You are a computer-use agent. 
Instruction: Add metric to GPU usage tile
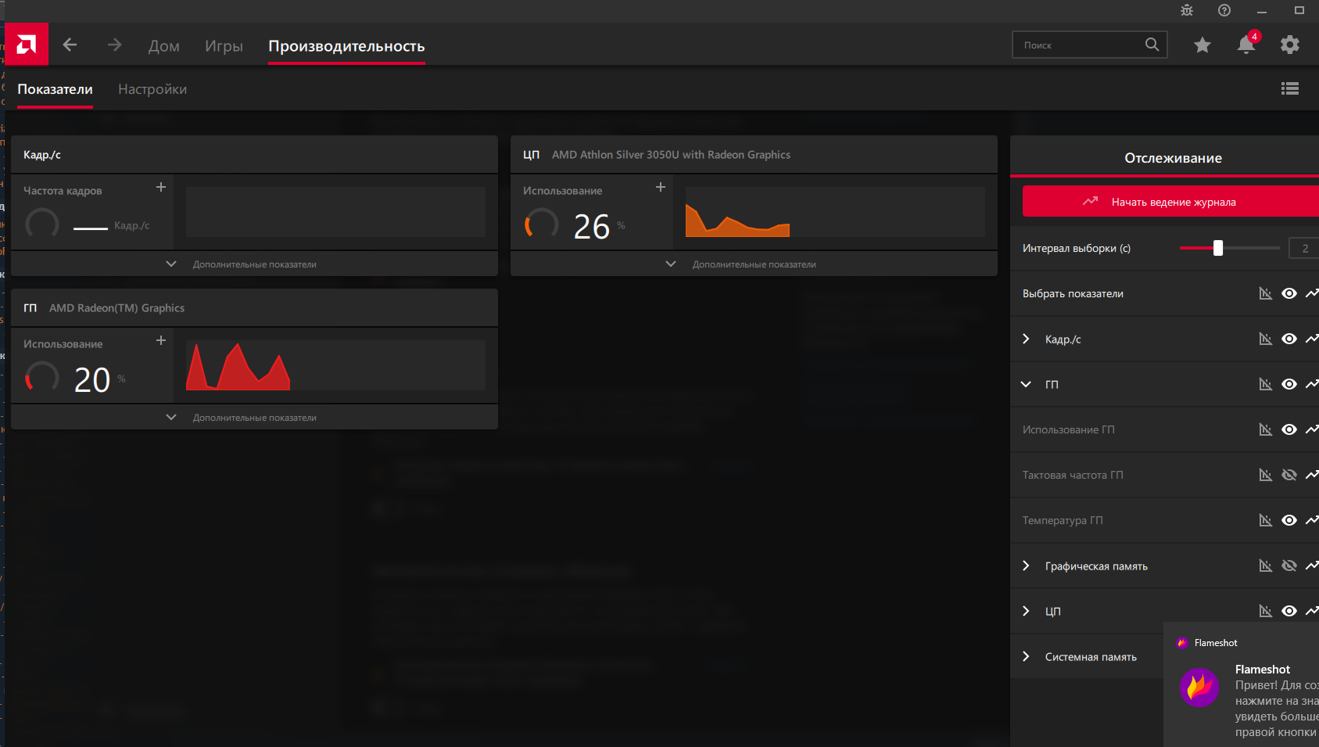[x=161, y=340]
